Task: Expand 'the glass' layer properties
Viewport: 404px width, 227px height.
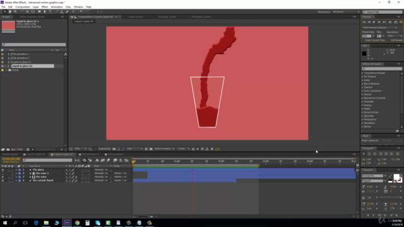Action: [x=16, y=170]
